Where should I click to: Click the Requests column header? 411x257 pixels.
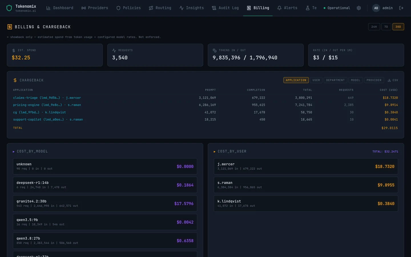coord(346,90)
